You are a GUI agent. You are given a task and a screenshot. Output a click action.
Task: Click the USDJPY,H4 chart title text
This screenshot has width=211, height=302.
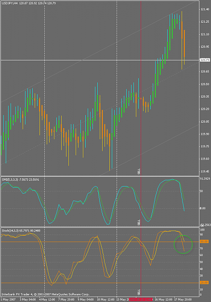pos(28,3)
